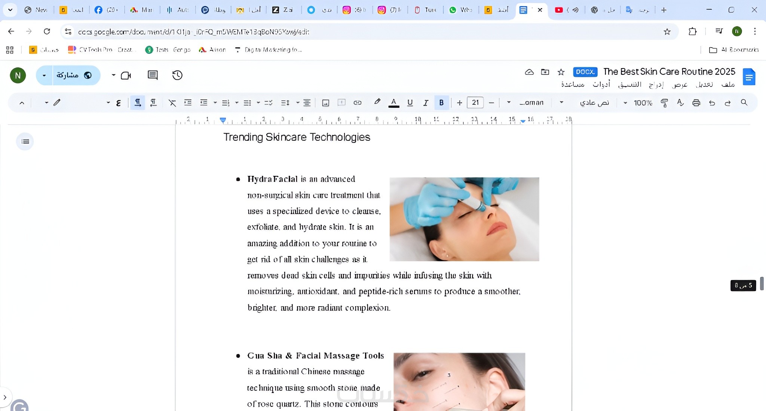Click the print icon in toolbar
Image resolution: width=766 pixels, height=411 pixels.
tap(696, 103)
